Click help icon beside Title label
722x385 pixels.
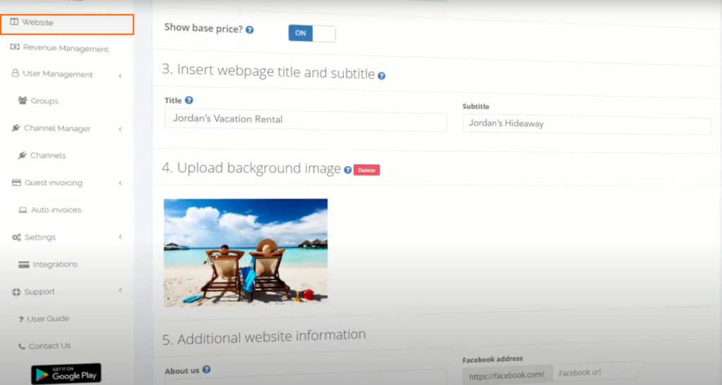[x=189, y=101]
